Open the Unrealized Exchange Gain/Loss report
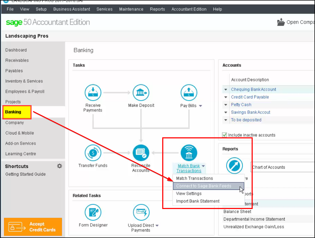The width and height of the screenshot is (315, 238). pyautogui.click(x=254, y=227)
